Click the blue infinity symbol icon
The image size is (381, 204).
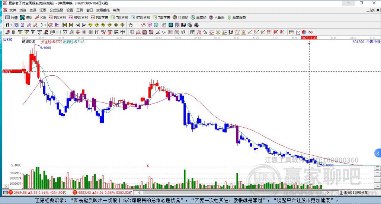click(311, 32)
